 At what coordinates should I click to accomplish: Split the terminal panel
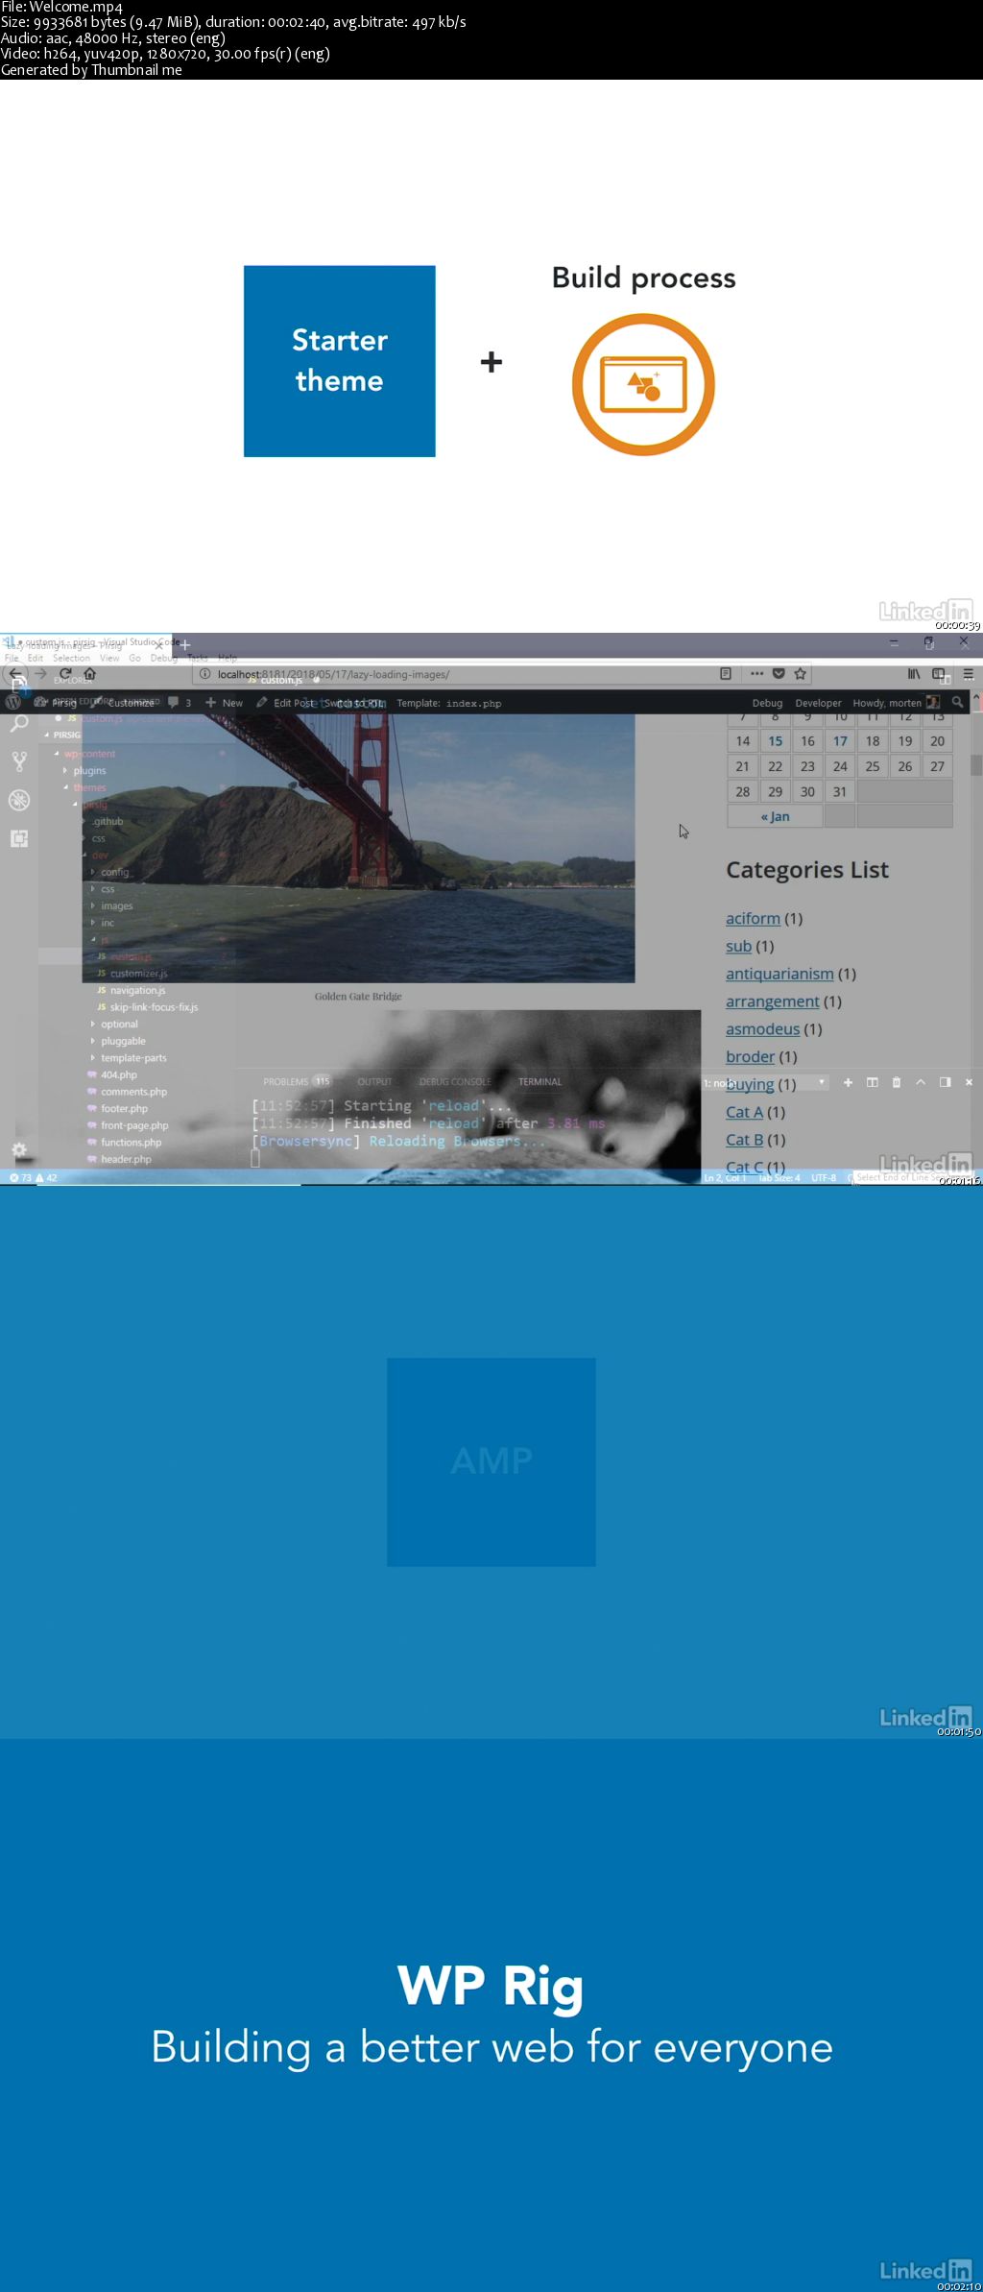click(x=872, y=1082)
